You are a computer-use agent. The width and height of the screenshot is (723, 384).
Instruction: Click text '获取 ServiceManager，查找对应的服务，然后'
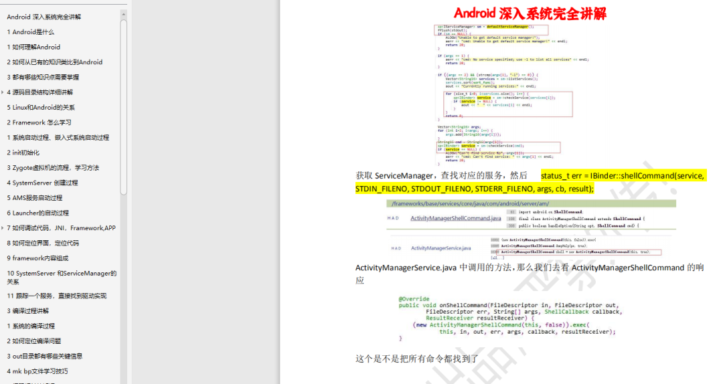click(441, 176)
